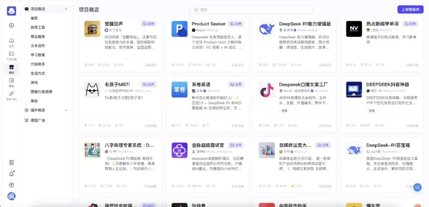
Task: Open 工作空间 workspace in the sidebar
Action: (x=12, y=56)
